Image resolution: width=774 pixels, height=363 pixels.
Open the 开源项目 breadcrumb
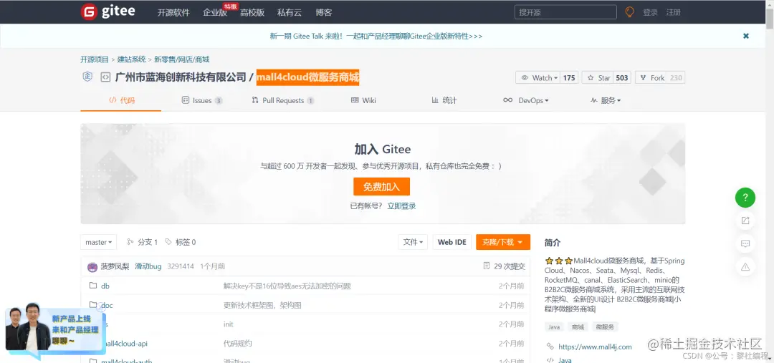click(x=95, y=59)
